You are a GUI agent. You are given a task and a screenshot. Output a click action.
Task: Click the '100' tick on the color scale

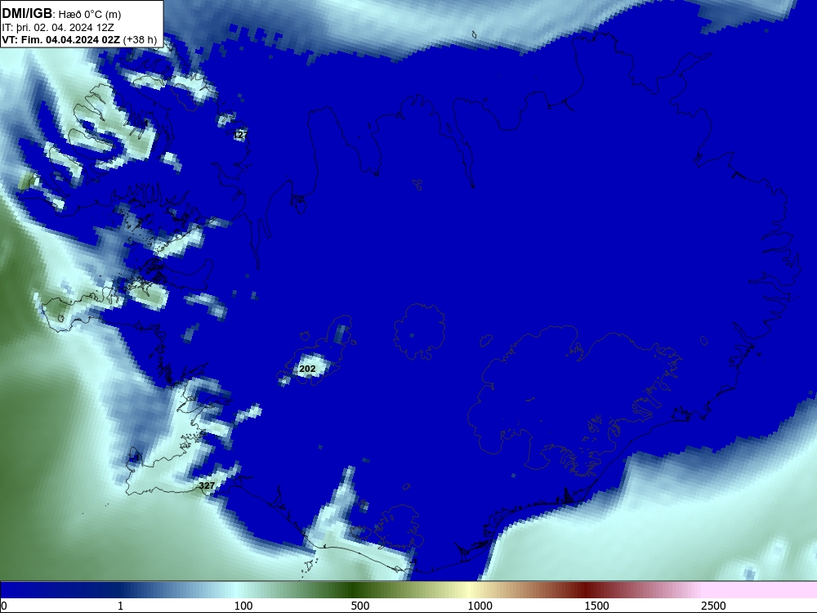(x=243, y=606)
